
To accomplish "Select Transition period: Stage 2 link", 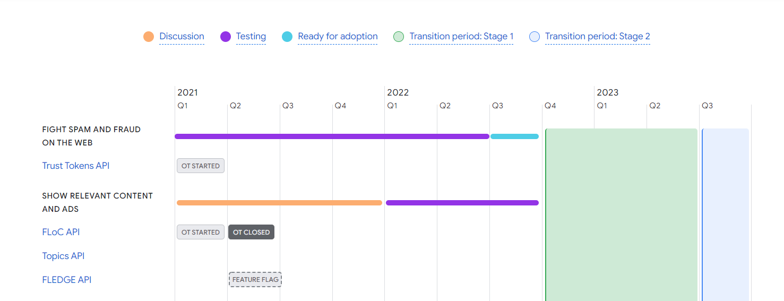I will coord(597,37).
